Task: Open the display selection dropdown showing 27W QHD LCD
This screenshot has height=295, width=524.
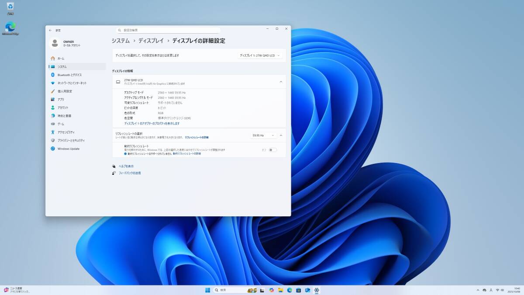Action: [259, 55]
